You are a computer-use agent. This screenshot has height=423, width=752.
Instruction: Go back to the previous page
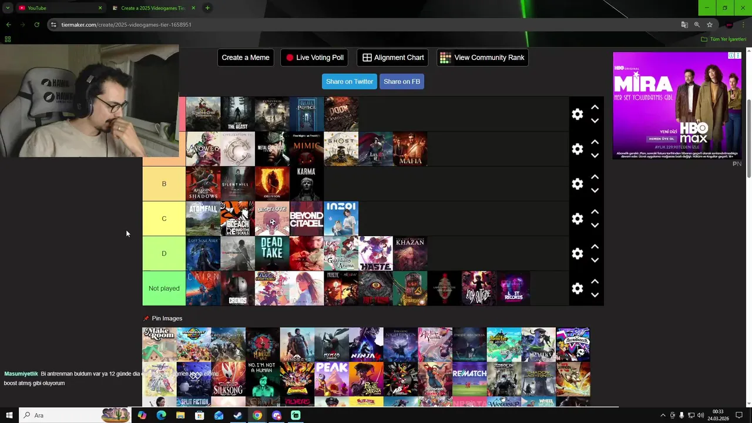pos(8,25)
